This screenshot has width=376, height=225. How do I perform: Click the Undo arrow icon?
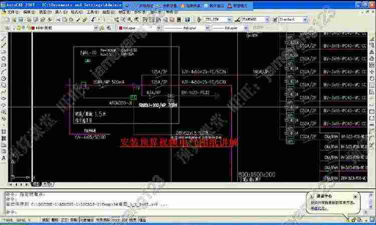(x=94, y=19)
